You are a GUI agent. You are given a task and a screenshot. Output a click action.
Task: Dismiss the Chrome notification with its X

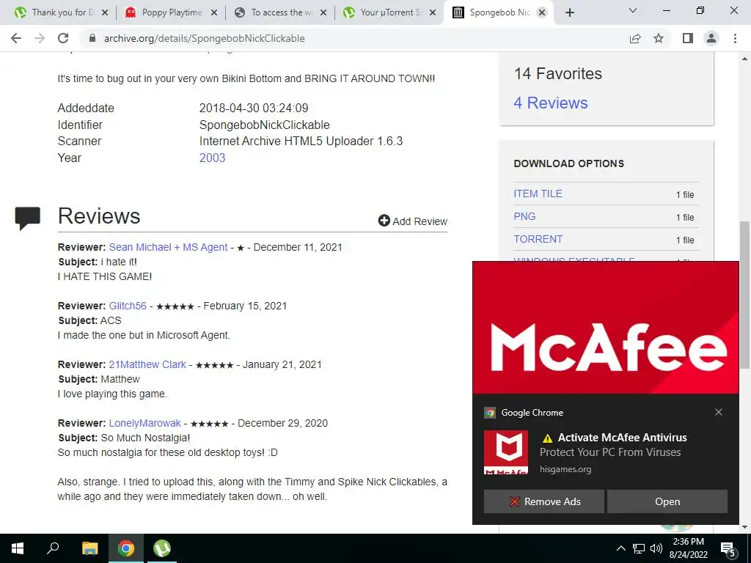click(719, 412)
